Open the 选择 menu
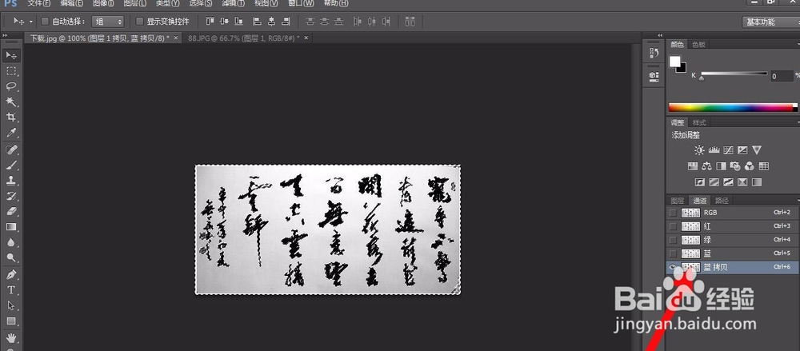The image size is (800, 351). point(201,3)
